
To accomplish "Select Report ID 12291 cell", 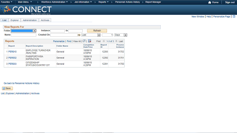I will point(105,64).
